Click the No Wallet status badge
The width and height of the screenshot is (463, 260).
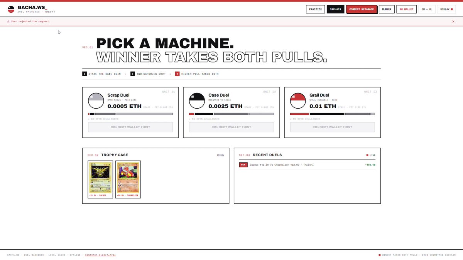(406, 9)
